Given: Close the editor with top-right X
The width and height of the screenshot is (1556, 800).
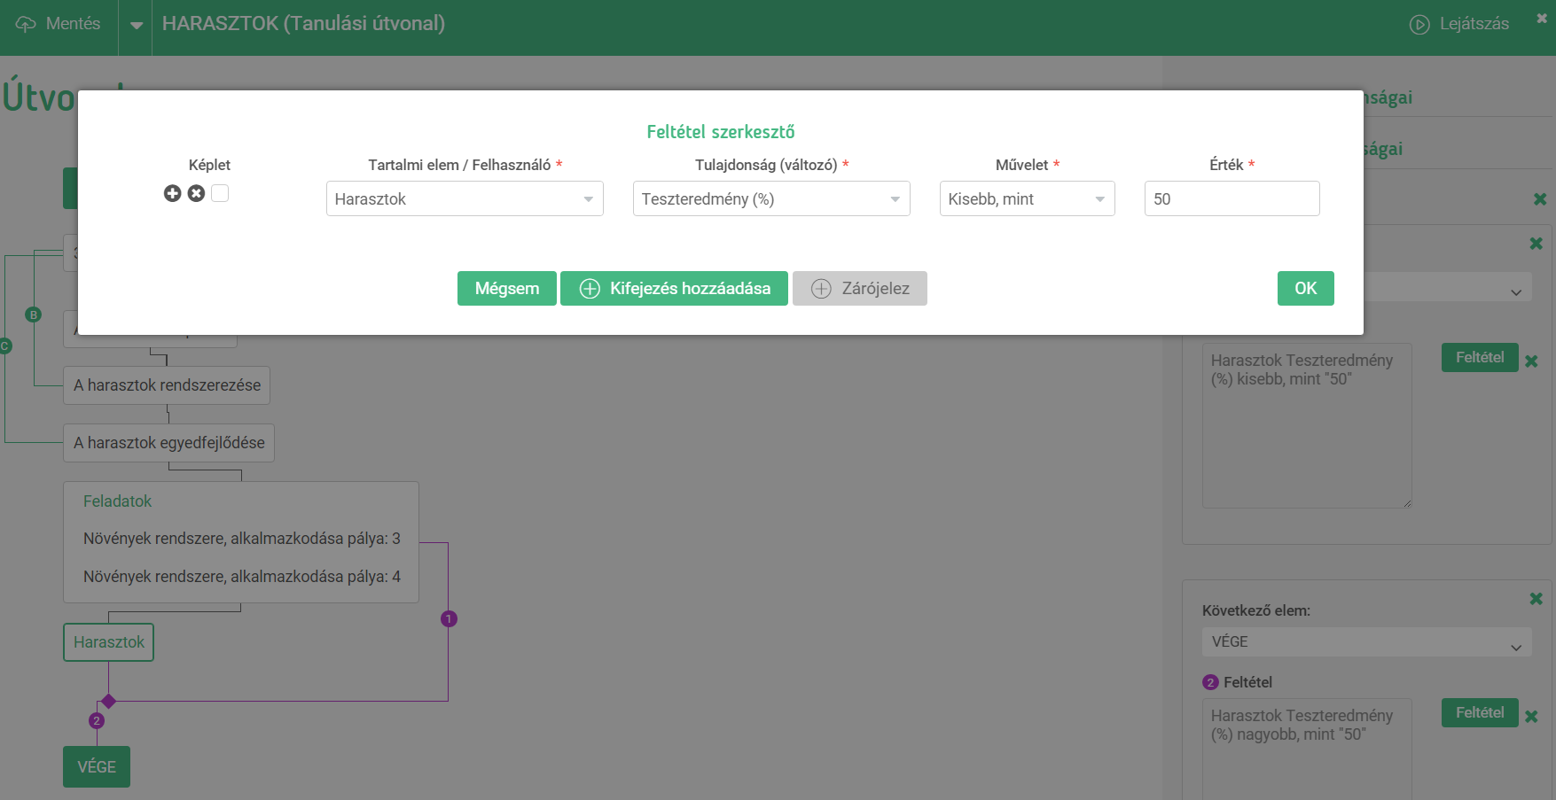Looking at the screenshot, I should coord(1542,18).
